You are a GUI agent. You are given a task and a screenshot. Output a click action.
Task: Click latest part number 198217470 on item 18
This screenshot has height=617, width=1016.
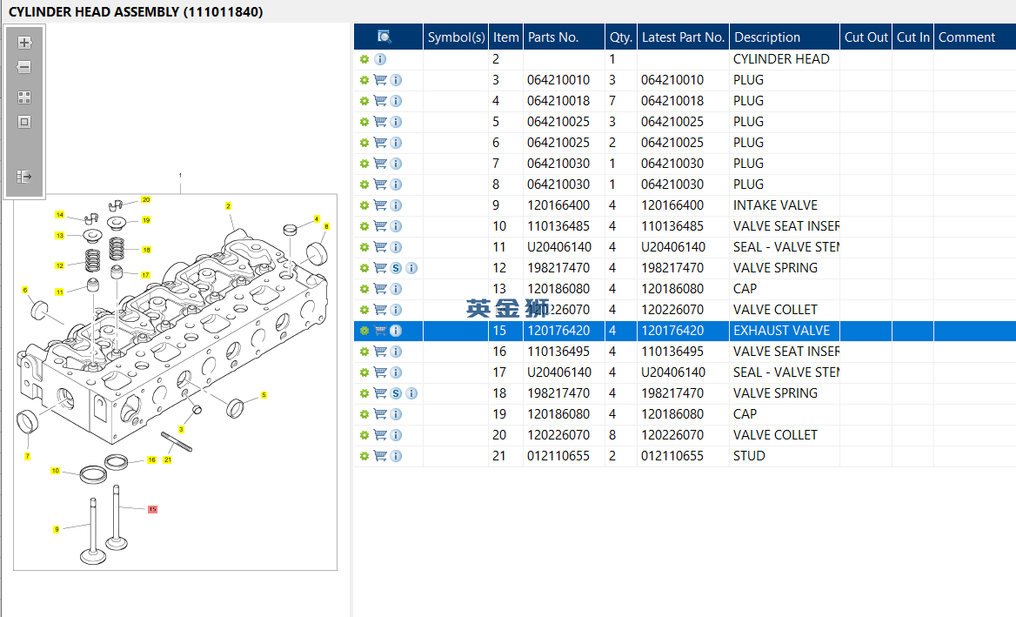pos(672,393)
